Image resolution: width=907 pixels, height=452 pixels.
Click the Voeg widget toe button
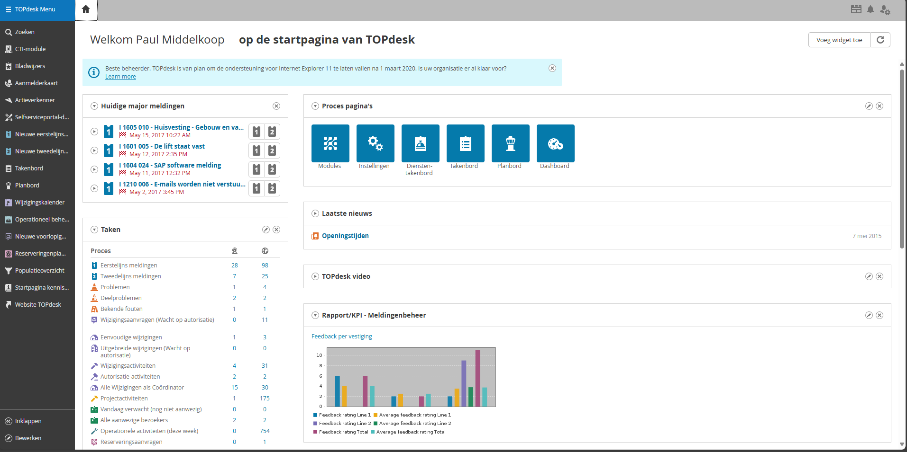[x=838, y=40]
